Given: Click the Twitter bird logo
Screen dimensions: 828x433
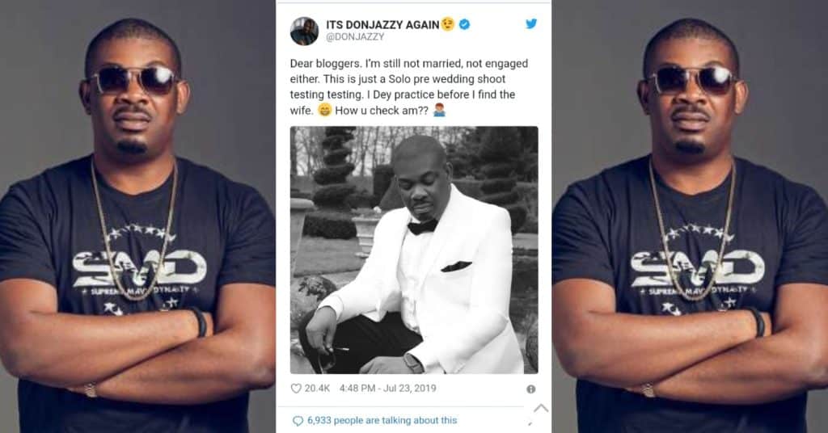Looking at the screenshot, I should click(x=531, y=23).
